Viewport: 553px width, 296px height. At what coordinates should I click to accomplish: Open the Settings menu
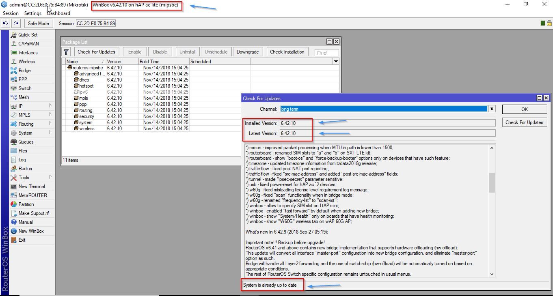coord(33,13)
